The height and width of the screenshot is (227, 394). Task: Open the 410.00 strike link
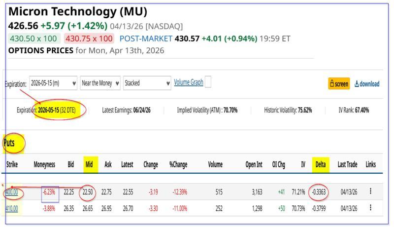11,208
